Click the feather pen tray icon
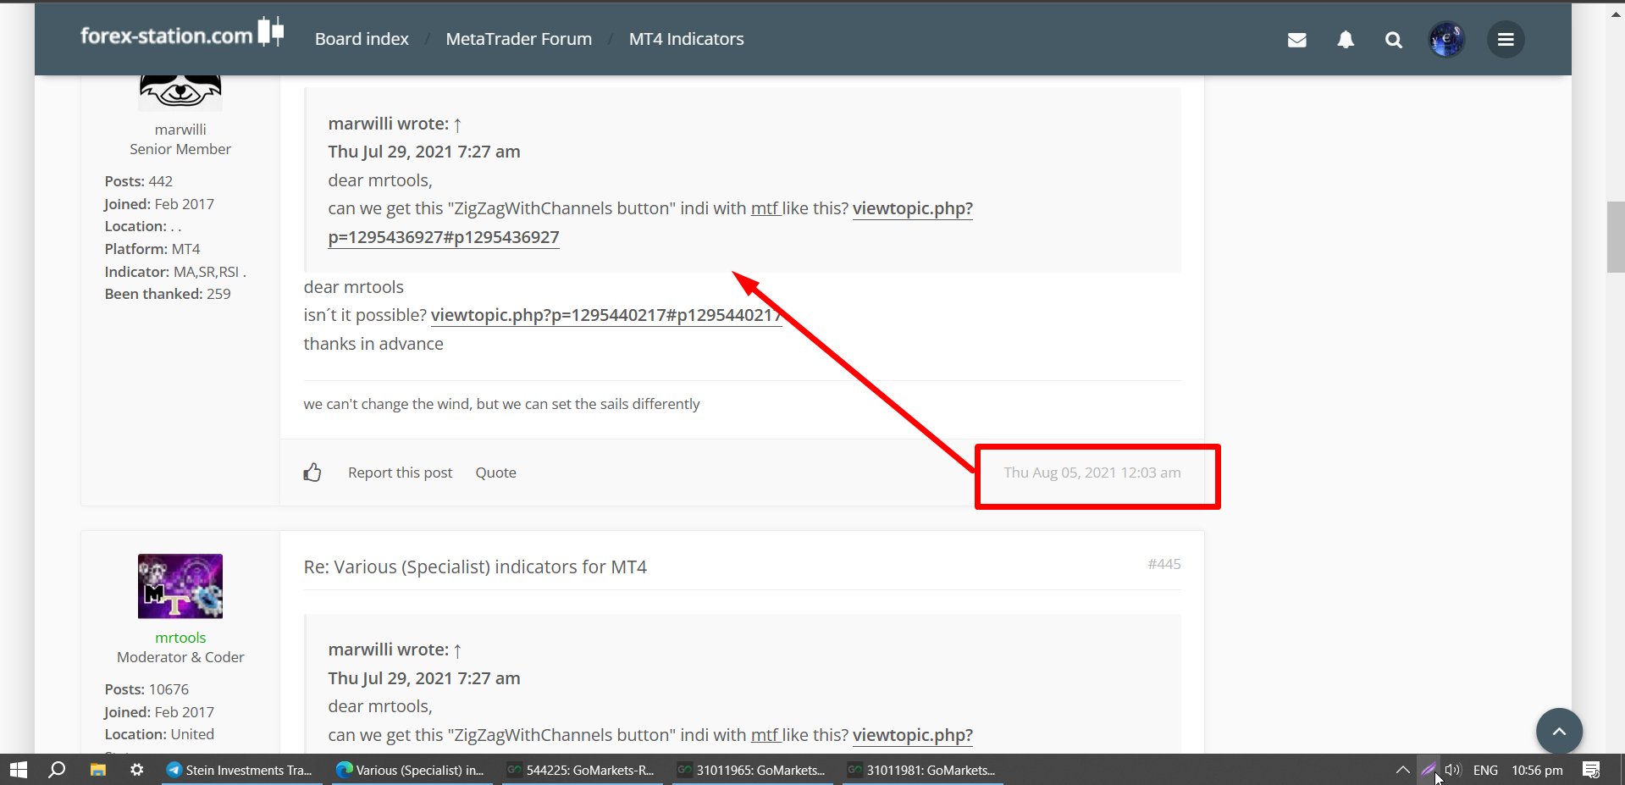 coord(1428,770)
